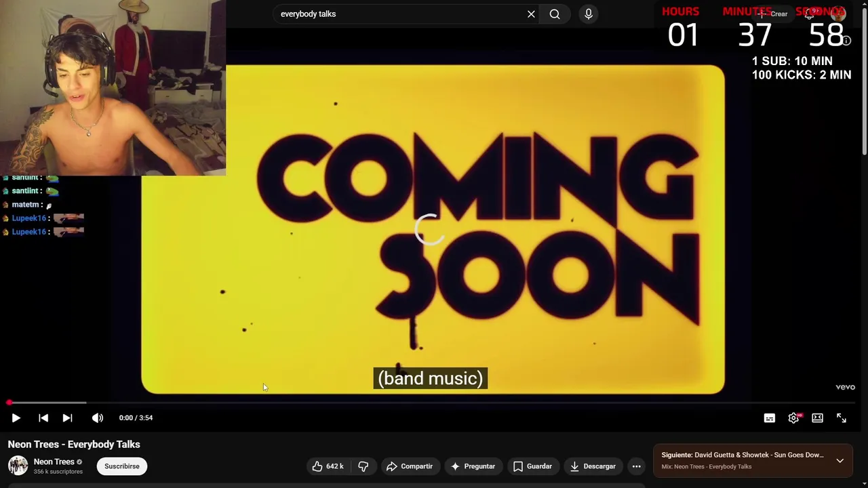
Task: Start voice search with microphone
Action: [x=589, y=14]
